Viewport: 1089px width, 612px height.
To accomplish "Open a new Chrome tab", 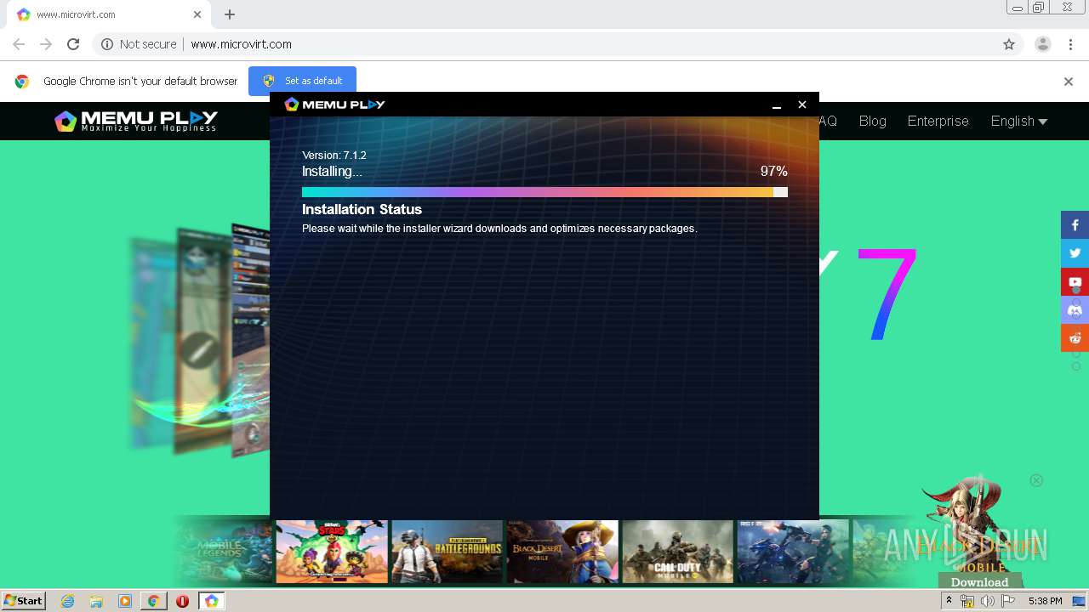I will tap(230, 14).
